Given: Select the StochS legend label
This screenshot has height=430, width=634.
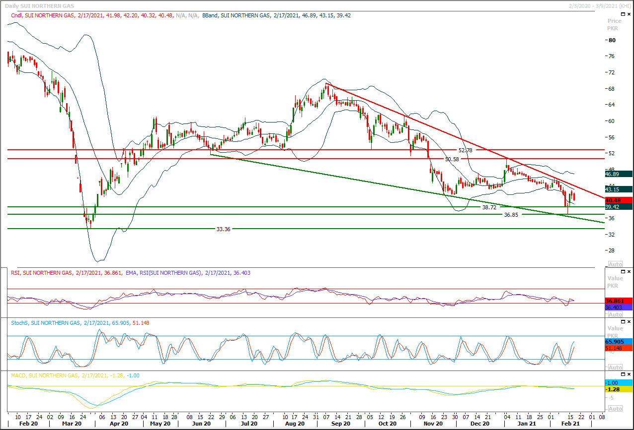Looking at the screenshot, I should point(80,323).
